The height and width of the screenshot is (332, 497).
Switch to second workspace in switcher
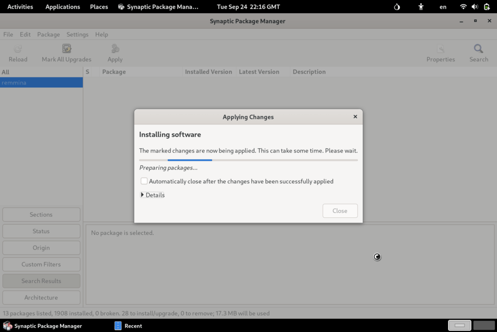pyautogui.click(x=484, y=325)
